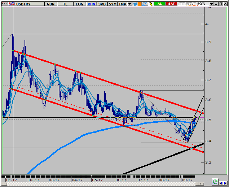This screenshot has width=229, height=187.
Task: Toggle the KHN button
Action: (92, 4)
